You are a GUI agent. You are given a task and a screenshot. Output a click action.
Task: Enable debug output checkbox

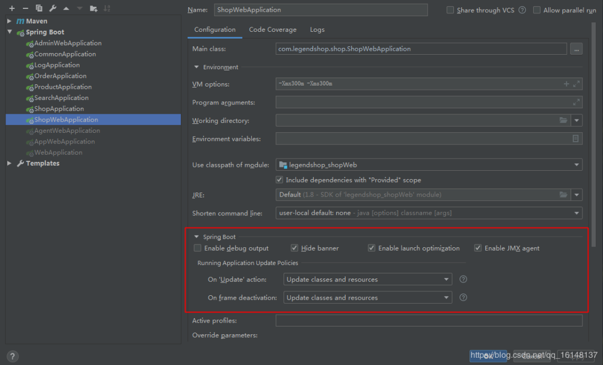pos(198,248)
